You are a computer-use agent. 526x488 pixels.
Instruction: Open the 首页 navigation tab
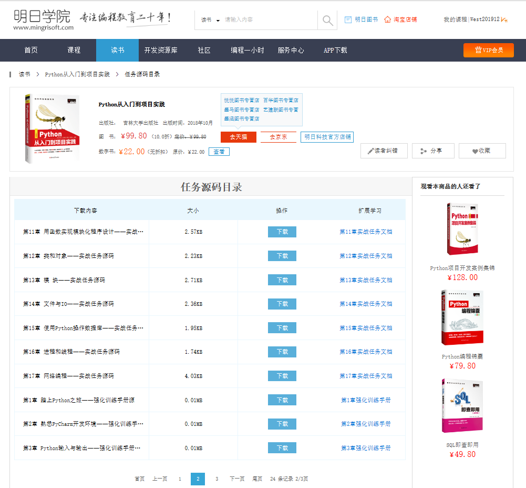coord(31,50)
